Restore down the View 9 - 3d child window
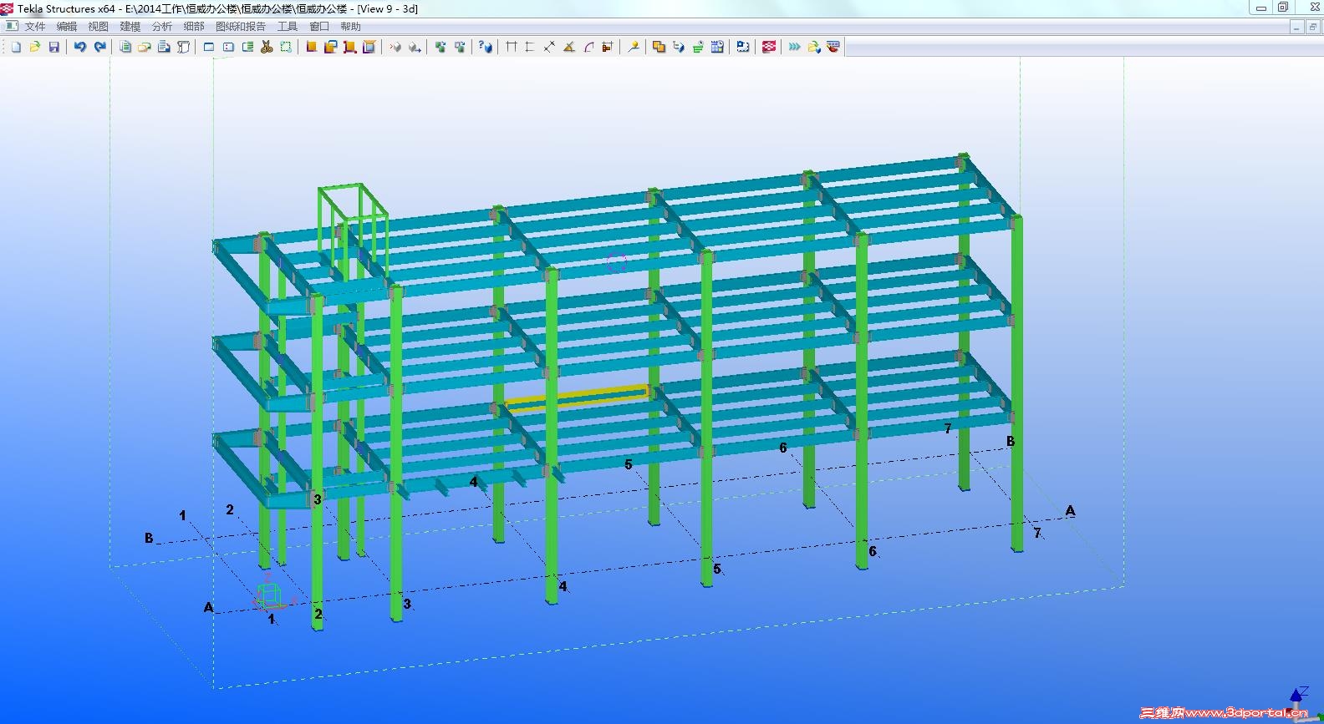 [1311, 28]
